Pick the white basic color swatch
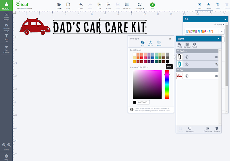 pyautogui.click(x=134, y=54)
